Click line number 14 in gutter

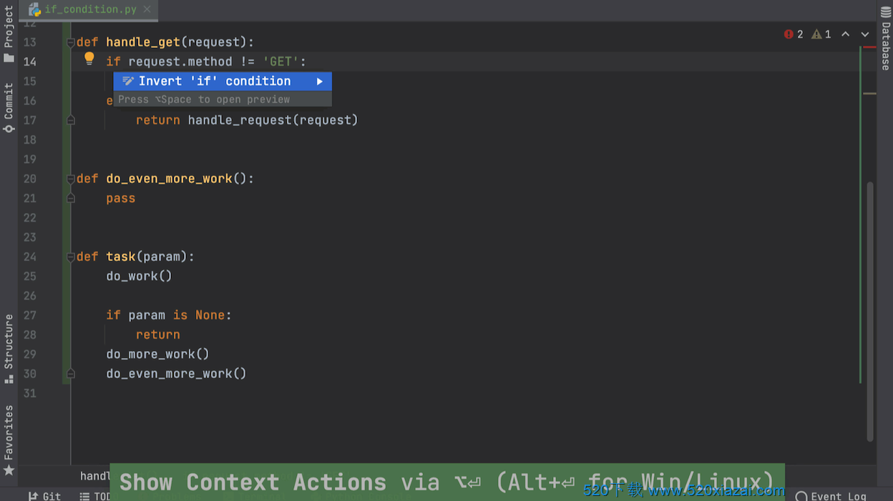(29, 61)
